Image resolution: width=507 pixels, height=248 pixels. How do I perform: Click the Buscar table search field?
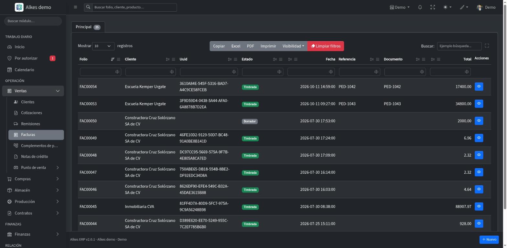click(x=459, y=46)
